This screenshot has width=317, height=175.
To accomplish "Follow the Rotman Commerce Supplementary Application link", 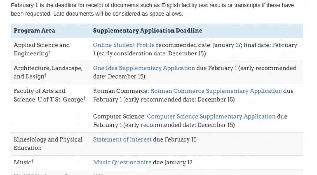I will 216,91.
